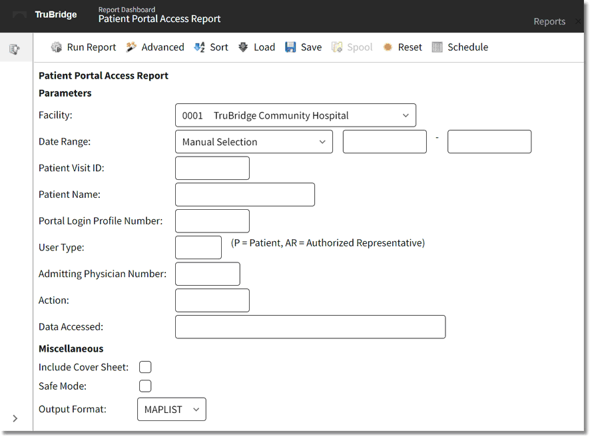
Task: Click the User Type input box
Action: [198, 247]
